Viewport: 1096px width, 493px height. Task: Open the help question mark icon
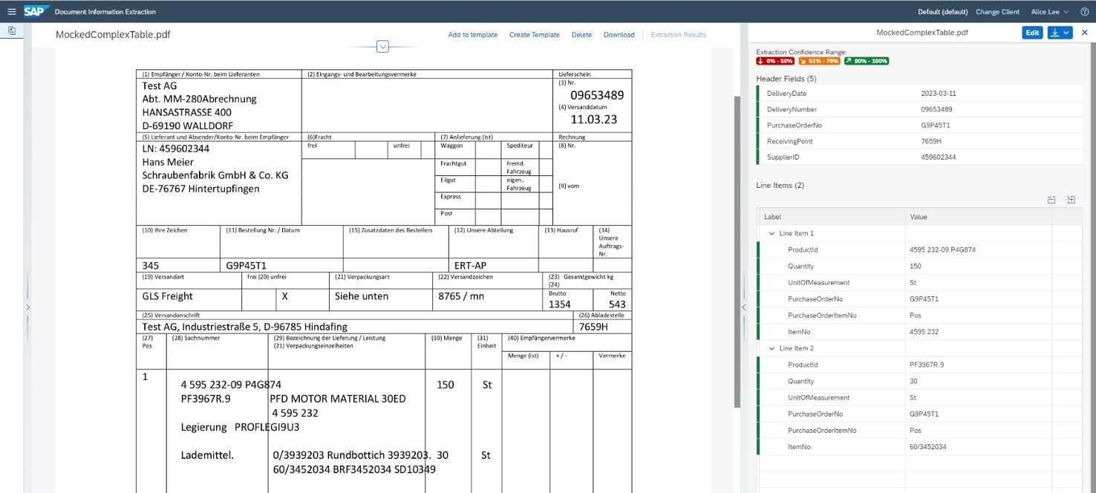point(1085,12)
